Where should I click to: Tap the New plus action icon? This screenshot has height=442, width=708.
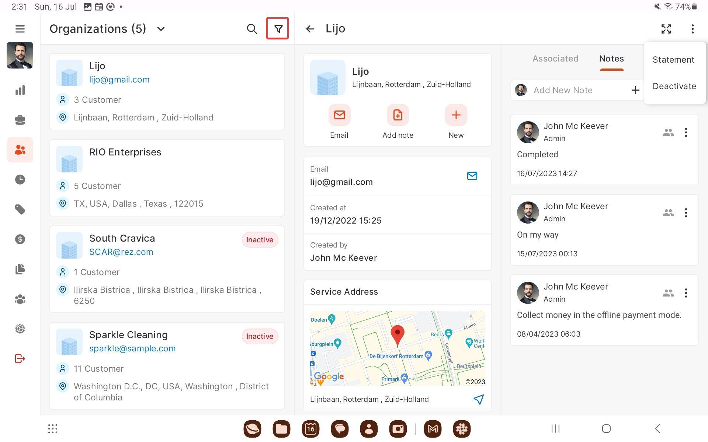click(456, 115)
